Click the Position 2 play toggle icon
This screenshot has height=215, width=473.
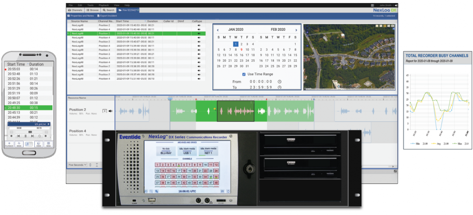click(x=104, y=111)
